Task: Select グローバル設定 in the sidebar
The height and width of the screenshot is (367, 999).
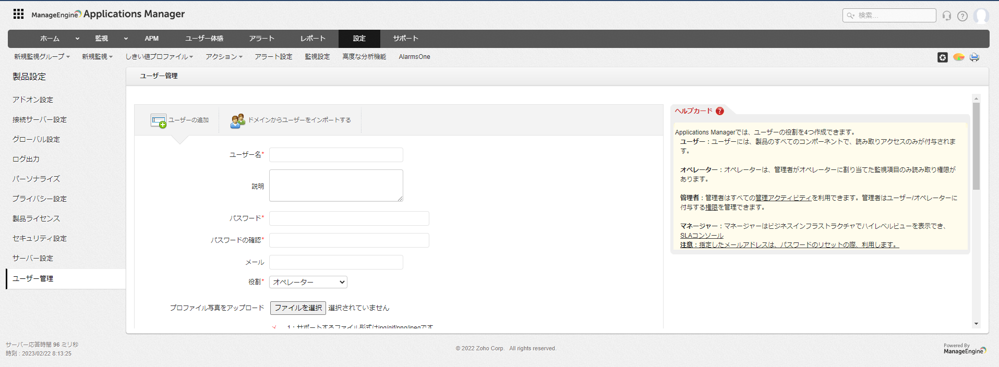Action: (x=36, y=139)
